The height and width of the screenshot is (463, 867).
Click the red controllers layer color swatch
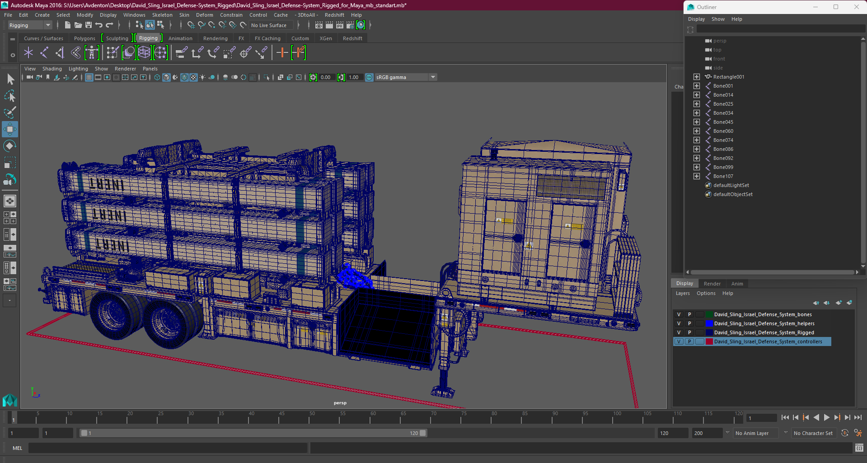709,341
